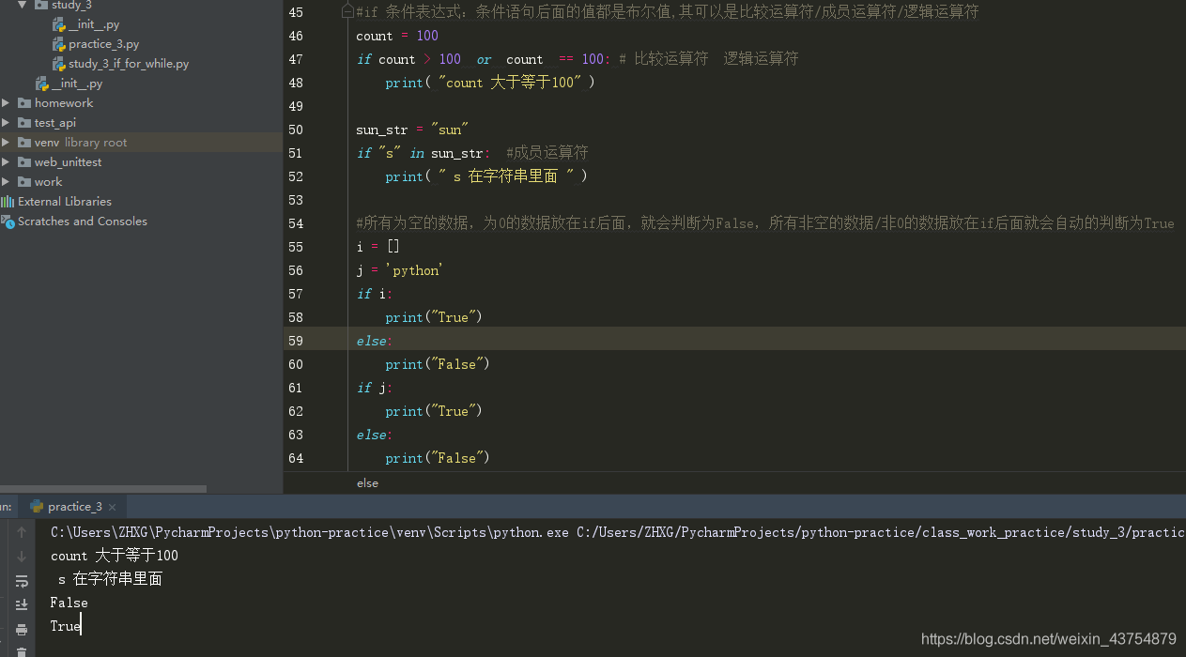Click console output 's 在字符串里面'
The width and height of the screenshot is (1186, 657).
click(x=110, y=579)
